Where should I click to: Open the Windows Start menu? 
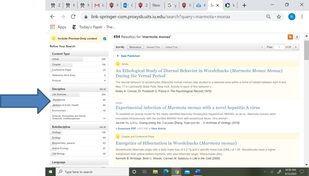coord(50,172)
